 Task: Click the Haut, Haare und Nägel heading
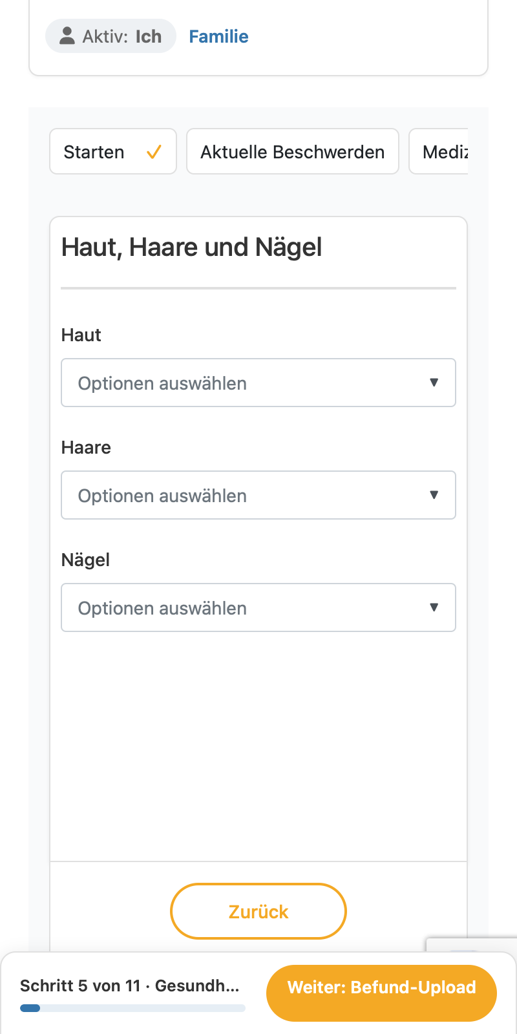191,248
